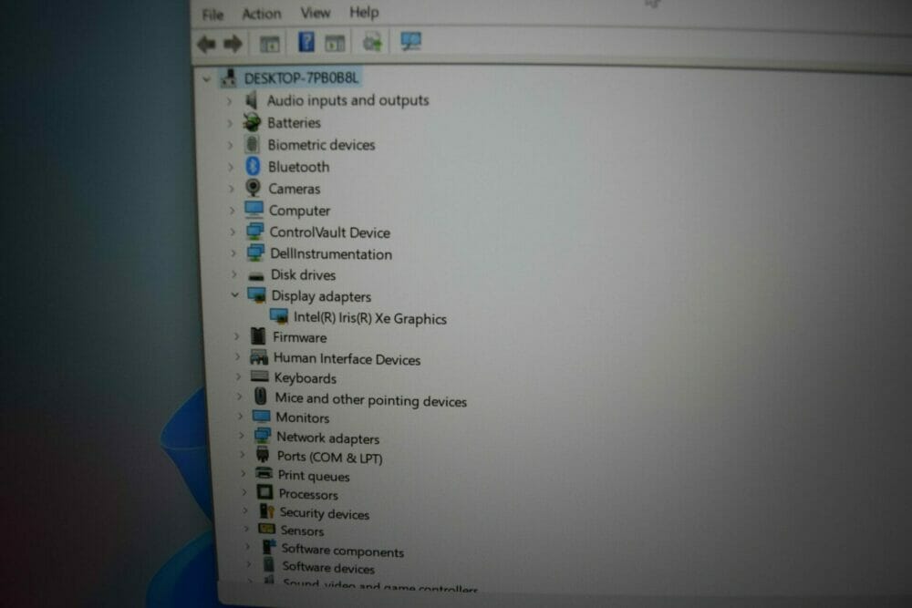912x608 pixels.
Task: Click the Computer monitor icon
Action: point(254,210)
